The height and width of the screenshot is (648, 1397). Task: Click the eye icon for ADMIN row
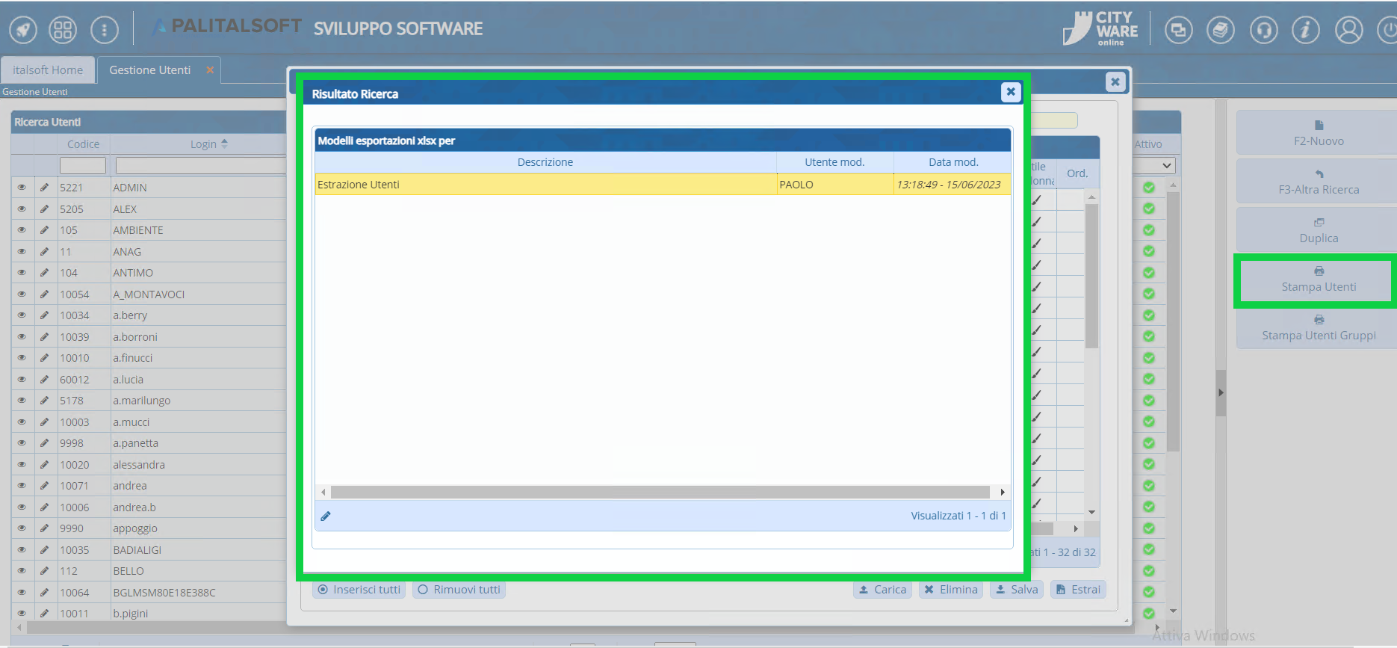(22, 188)
